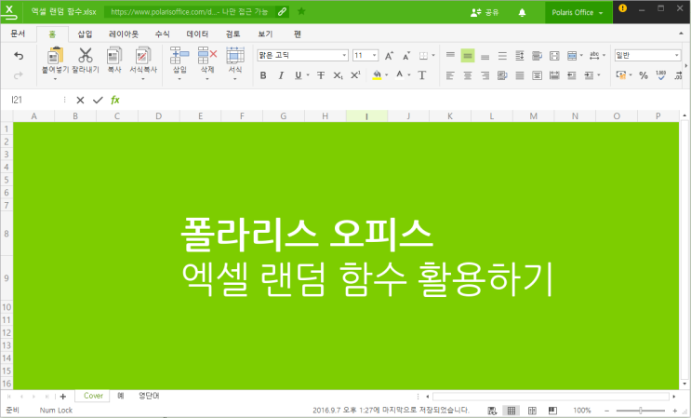Toggle right text alignment
691x418 pixels.
click(x=485, y=75)
